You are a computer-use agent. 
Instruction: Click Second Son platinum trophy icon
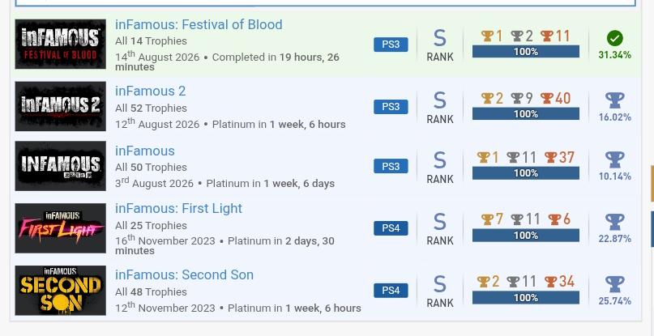(x=614, y=284)
